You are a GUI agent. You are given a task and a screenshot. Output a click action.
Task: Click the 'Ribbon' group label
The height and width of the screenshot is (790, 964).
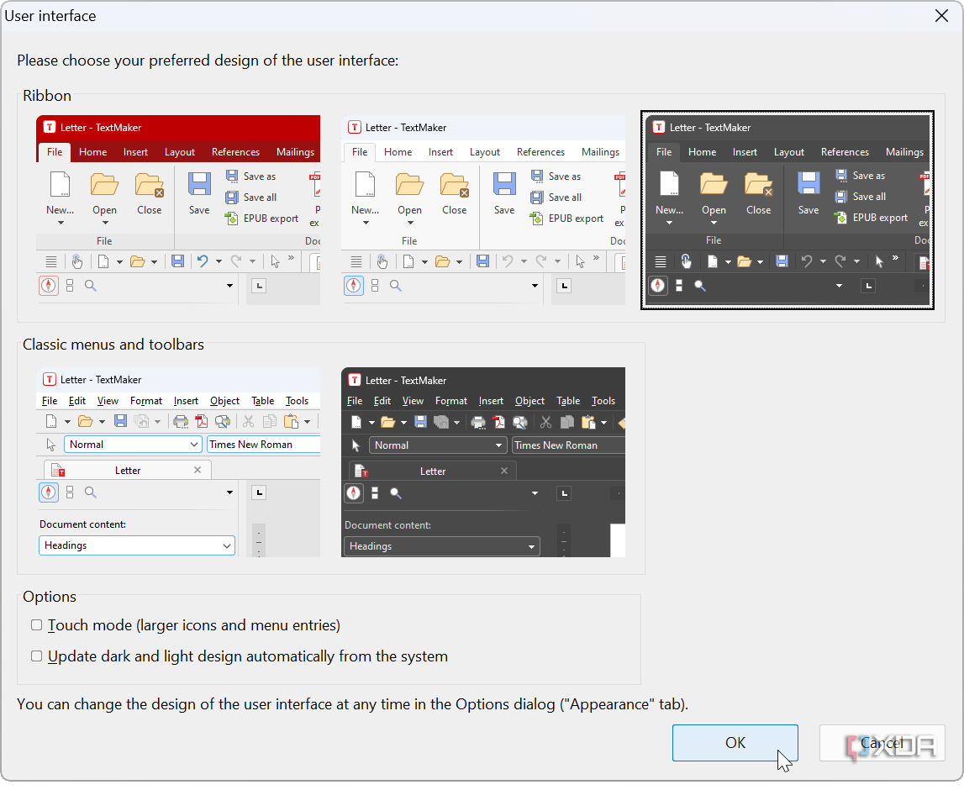(x=47, y=96)
